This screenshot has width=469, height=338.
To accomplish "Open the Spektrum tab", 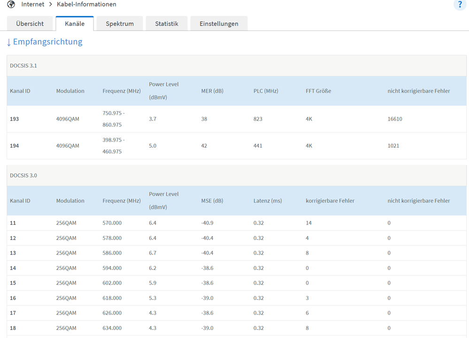I will point(120,23).
